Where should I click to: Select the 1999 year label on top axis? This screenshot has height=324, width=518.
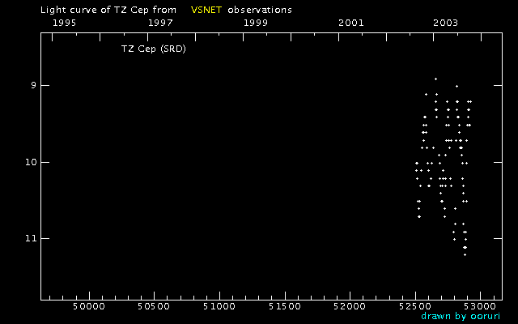(x=256, y=23)
